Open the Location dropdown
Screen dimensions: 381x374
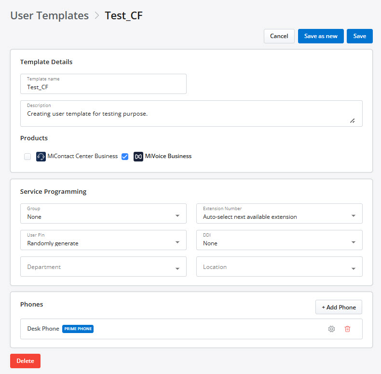(x=279, y=267)
